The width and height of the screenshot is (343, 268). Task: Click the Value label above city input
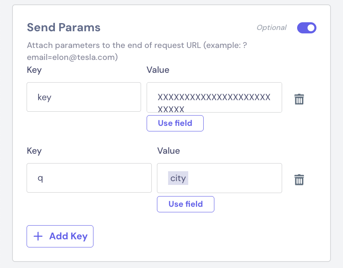[x=168, y=151]
